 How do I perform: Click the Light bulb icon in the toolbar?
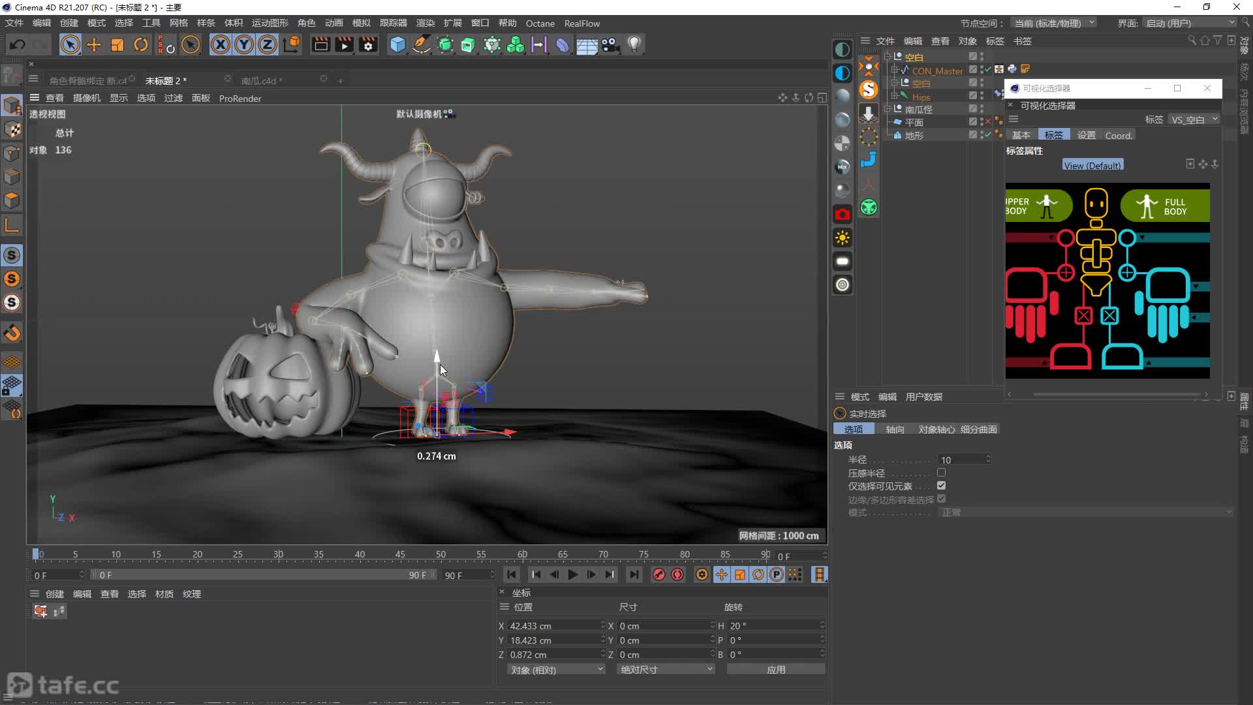pyautogui.click(x=634, y=44)
